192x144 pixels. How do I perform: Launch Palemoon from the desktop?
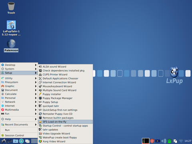click(x=11, y=46)
